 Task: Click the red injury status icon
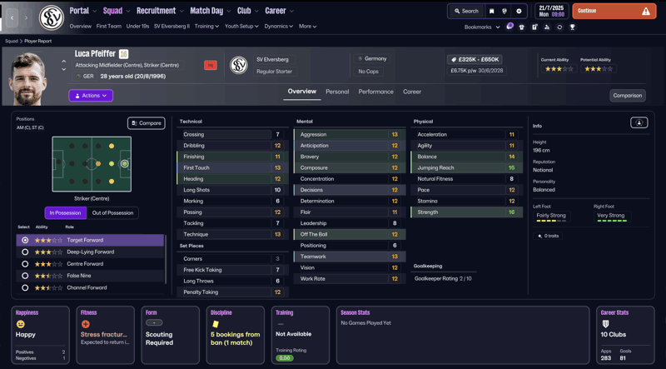pos(211,65)
